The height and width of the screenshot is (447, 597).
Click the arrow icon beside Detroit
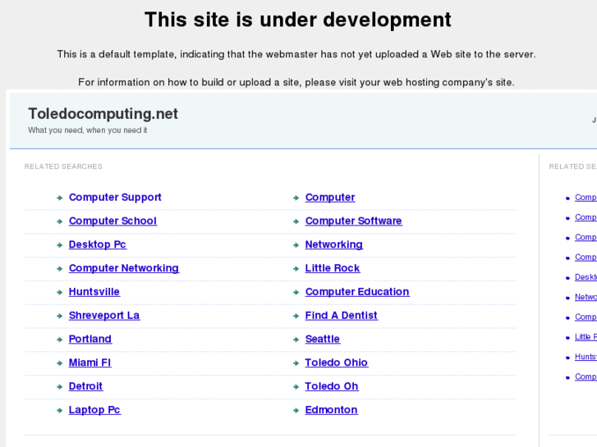coord(59,386)
